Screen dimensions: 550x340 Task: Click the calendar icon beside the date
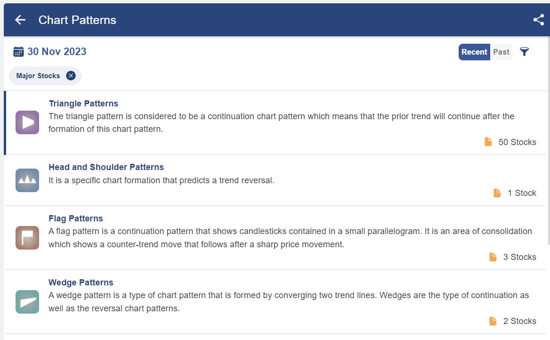point(18,52)
